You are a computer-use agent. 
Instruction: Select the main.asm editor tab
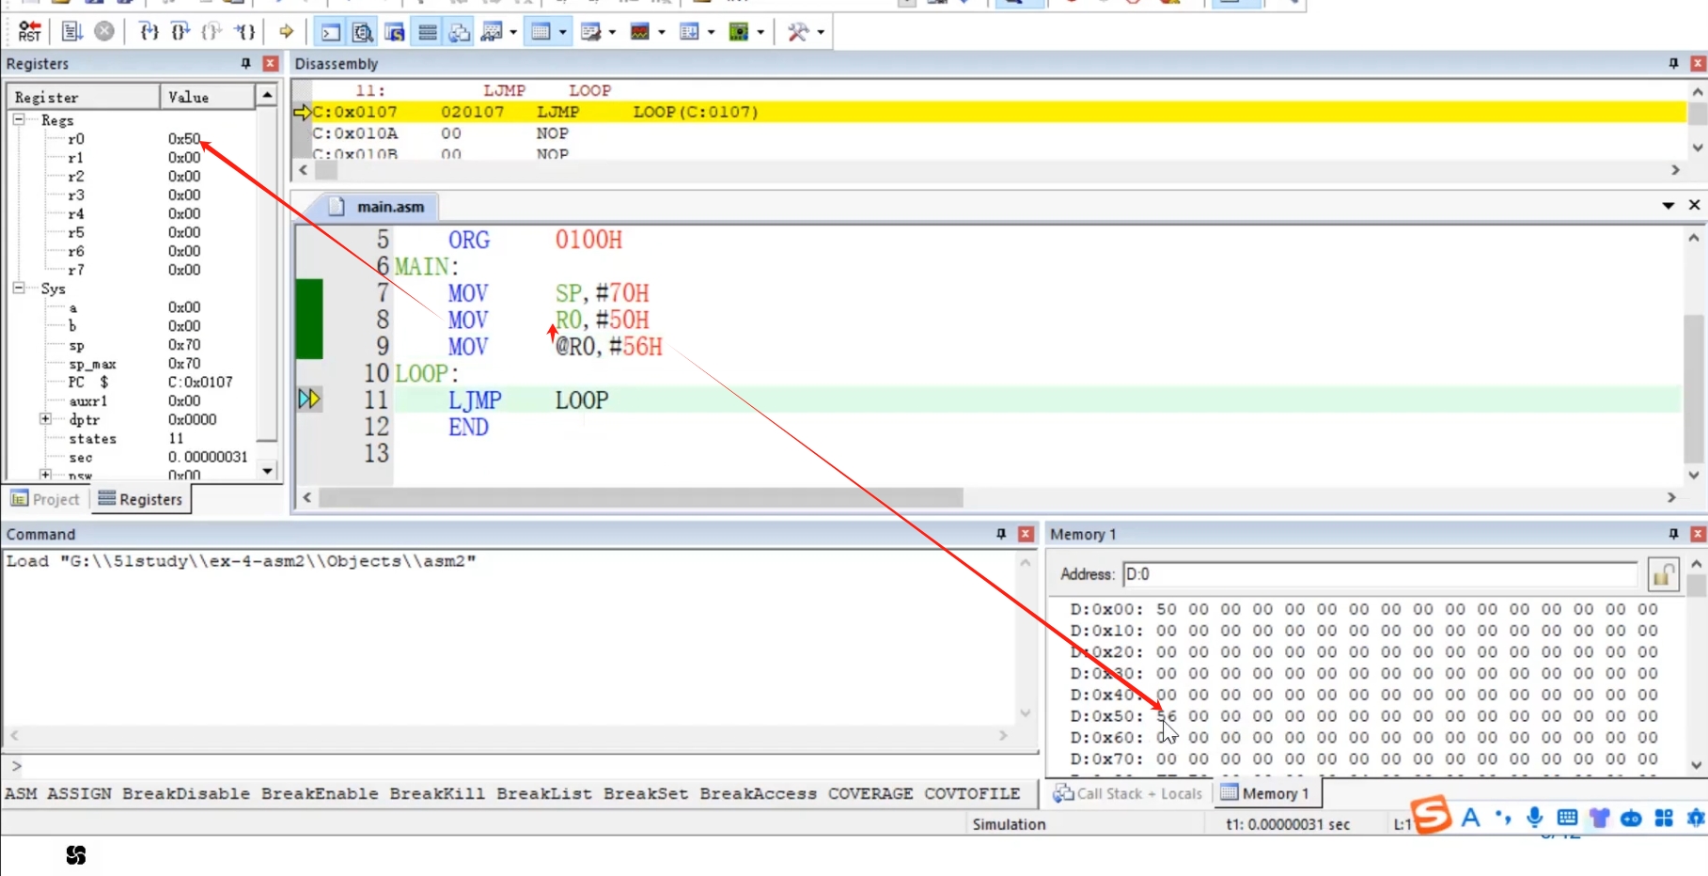click(x=377, y=207)
